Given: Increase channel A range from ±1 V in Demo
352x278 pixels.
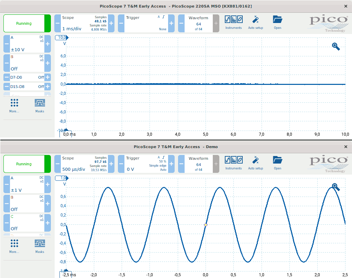Looking at the screenshot, I should [47, 184].
